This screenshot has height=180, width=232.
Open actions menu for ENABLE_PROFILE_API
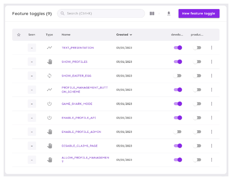[212, 118]
